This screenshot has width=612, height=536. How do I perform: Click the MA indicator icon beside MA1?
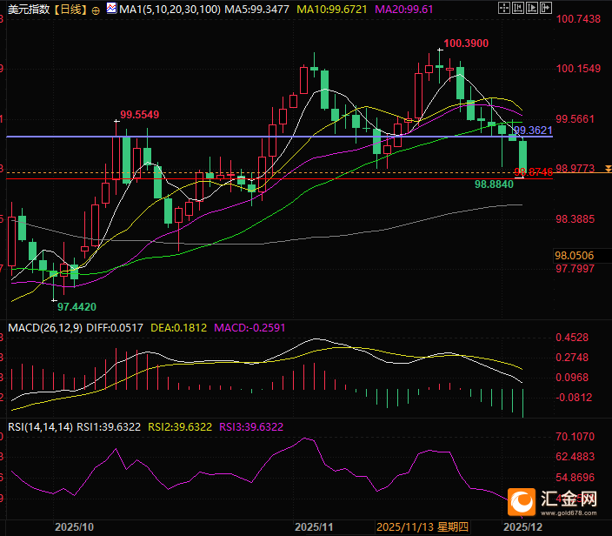110,10
